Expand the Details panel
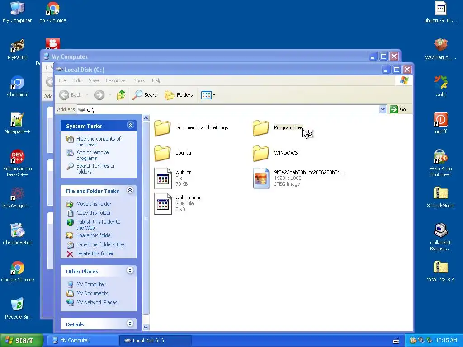Viewport: 463px width, 347px height. (130, 324)
